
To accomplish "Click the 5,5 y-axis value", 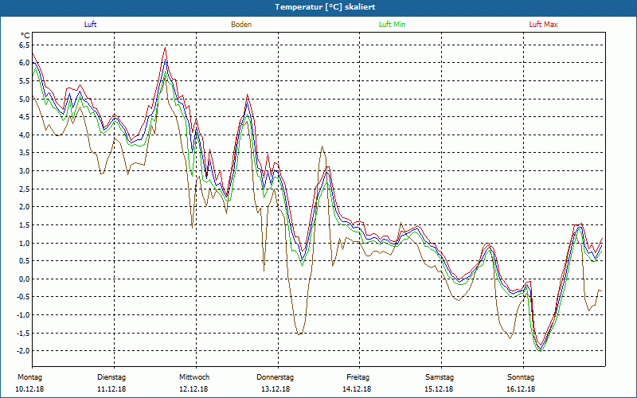I will (25, 81).
